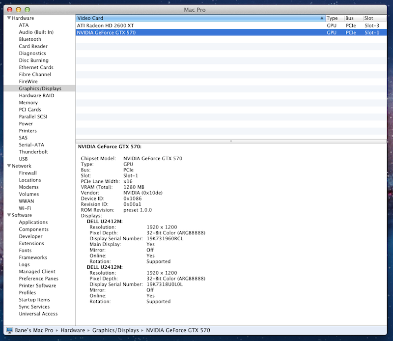Viewport: 393px width, 341px height.
Task: Select Volumes under Network
Action: [x=29, y=194]
